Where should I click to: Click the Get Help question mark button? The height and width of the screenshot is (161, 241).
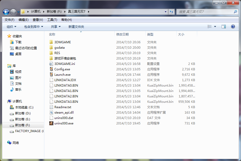pos(233,27)
